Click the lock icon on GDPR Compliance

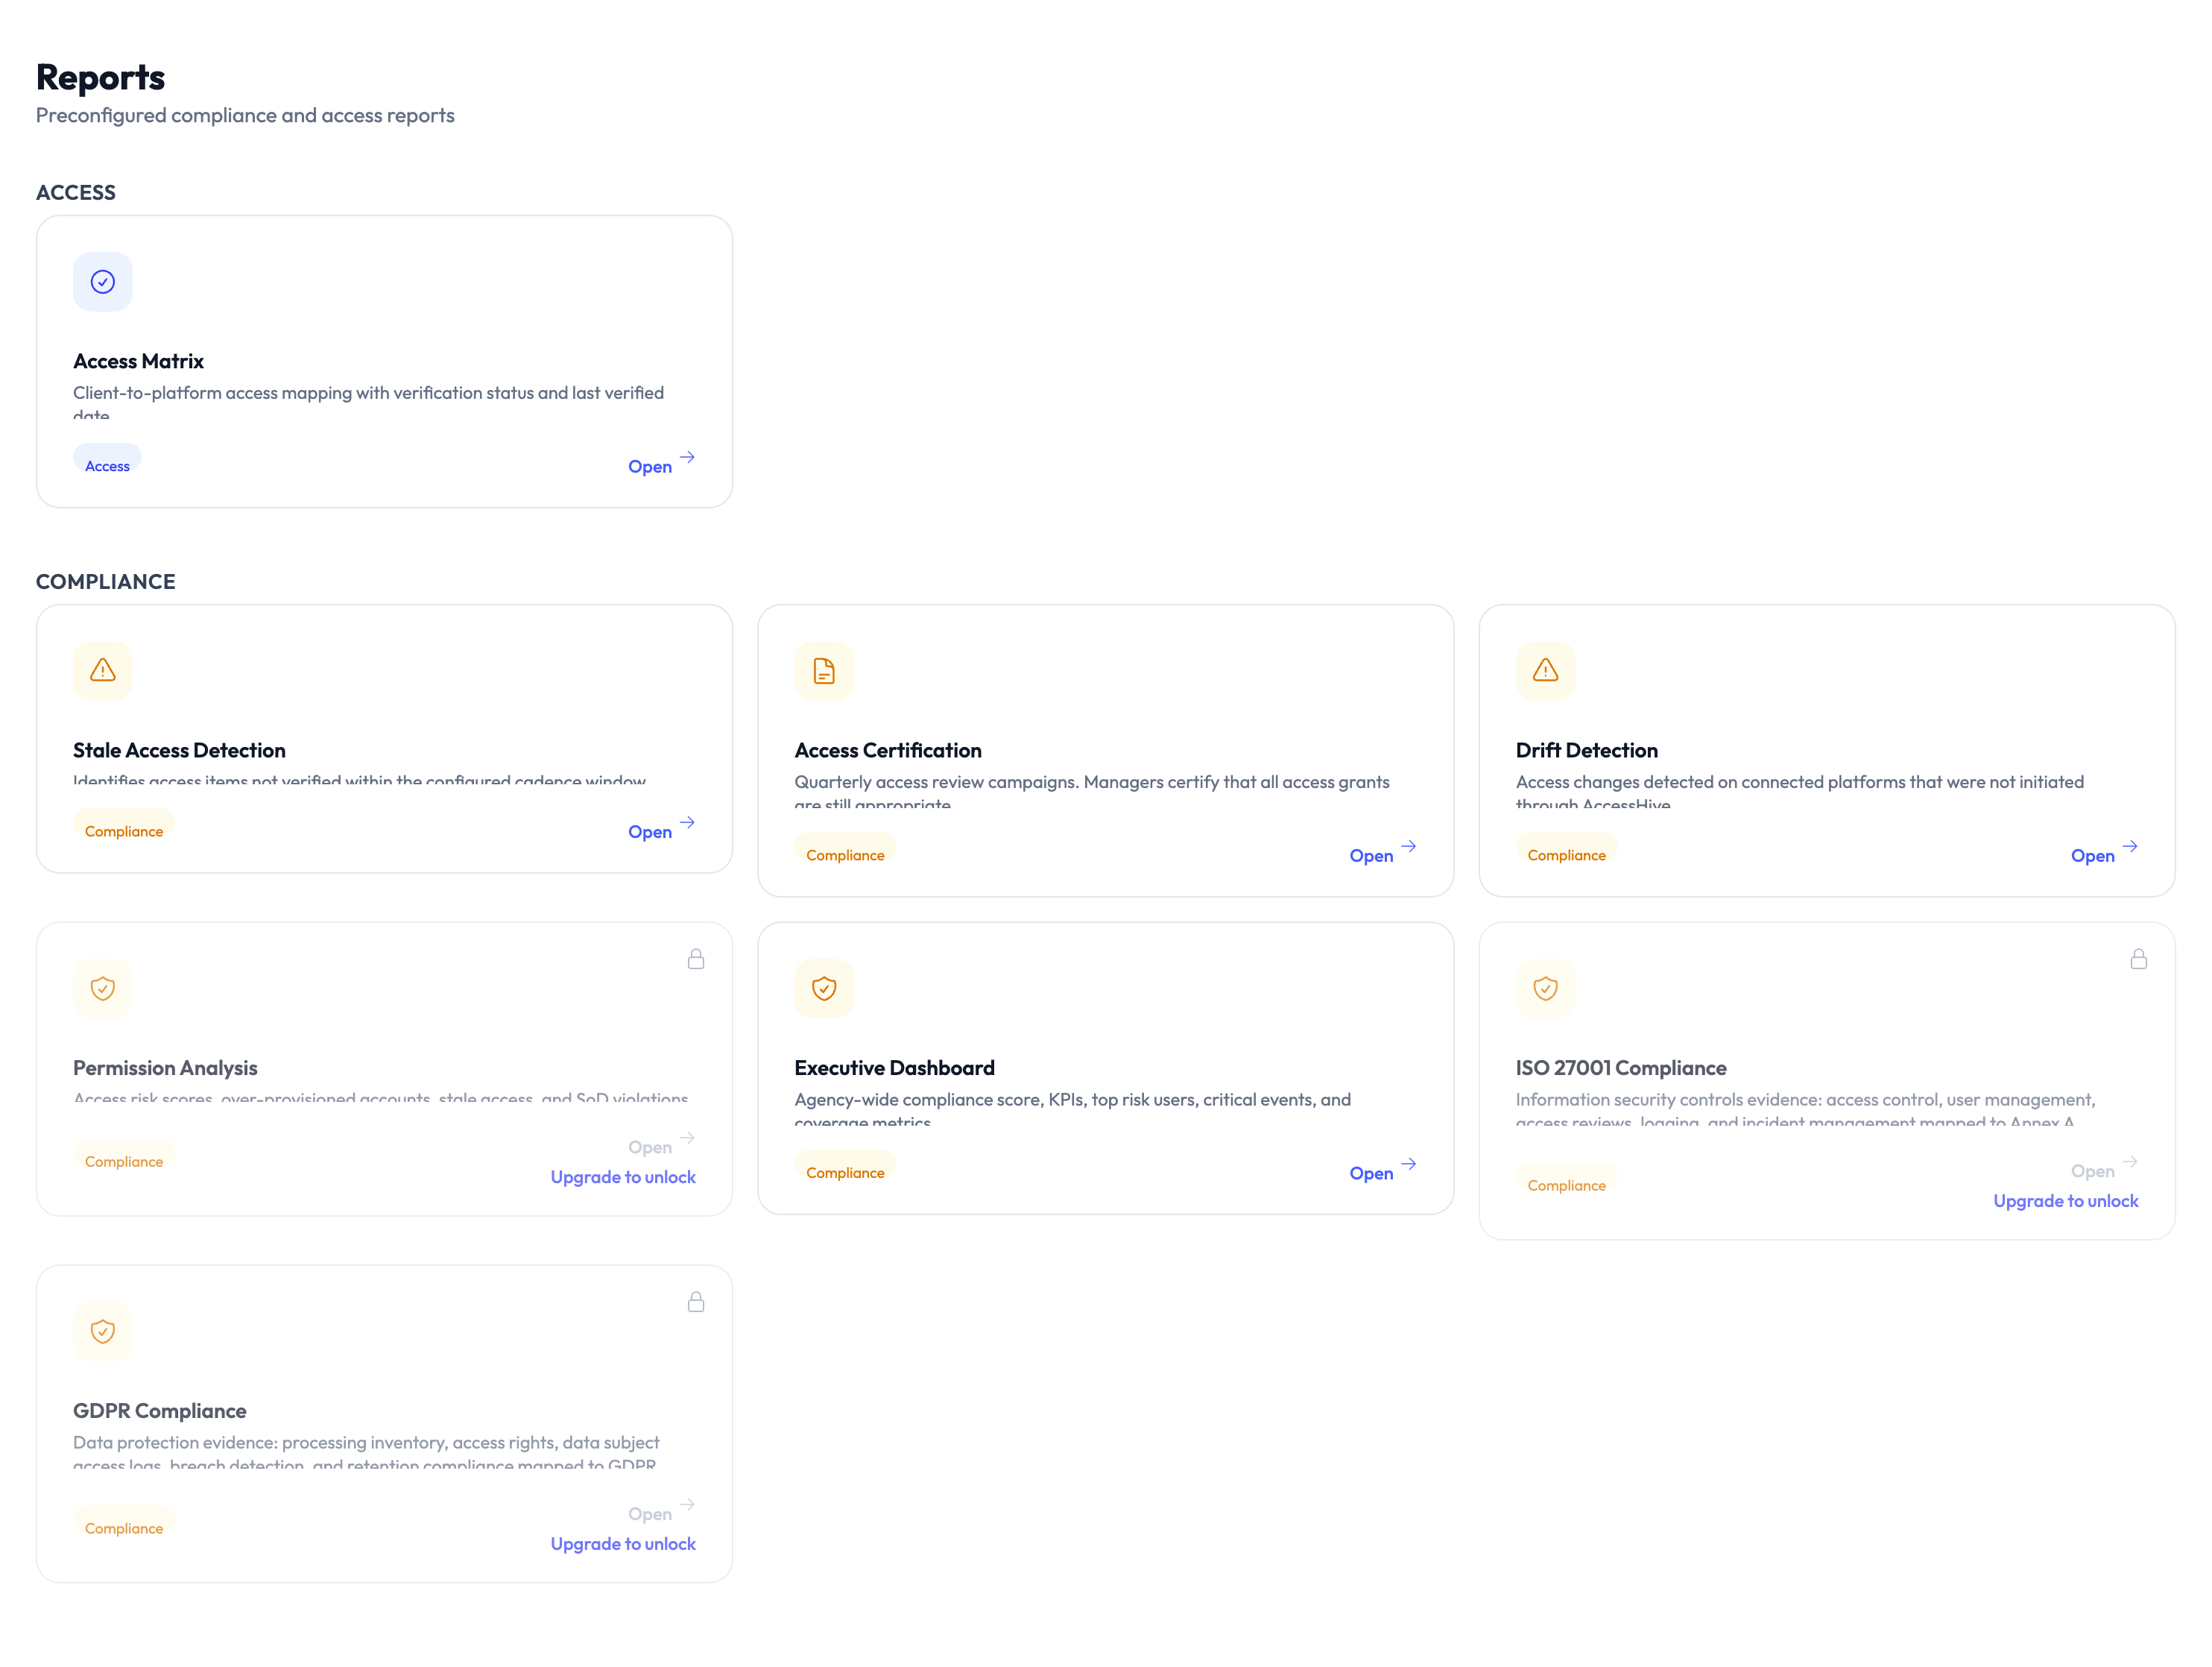click(696, 1301)
